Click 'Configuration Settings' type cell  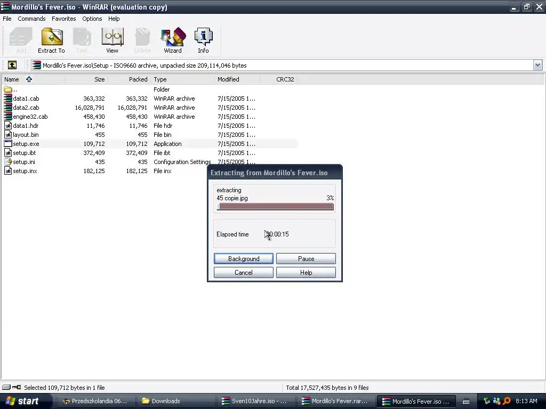pyautogui.click(x=182, y=162)
